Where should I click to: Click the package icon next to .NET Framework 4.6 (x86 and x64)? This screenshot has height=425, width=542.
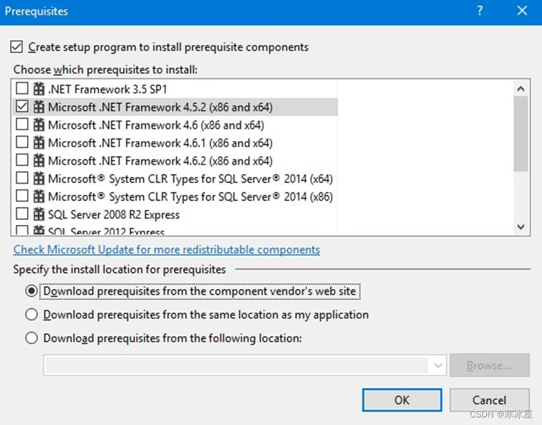pyautogui.click(x=39, y=125)
